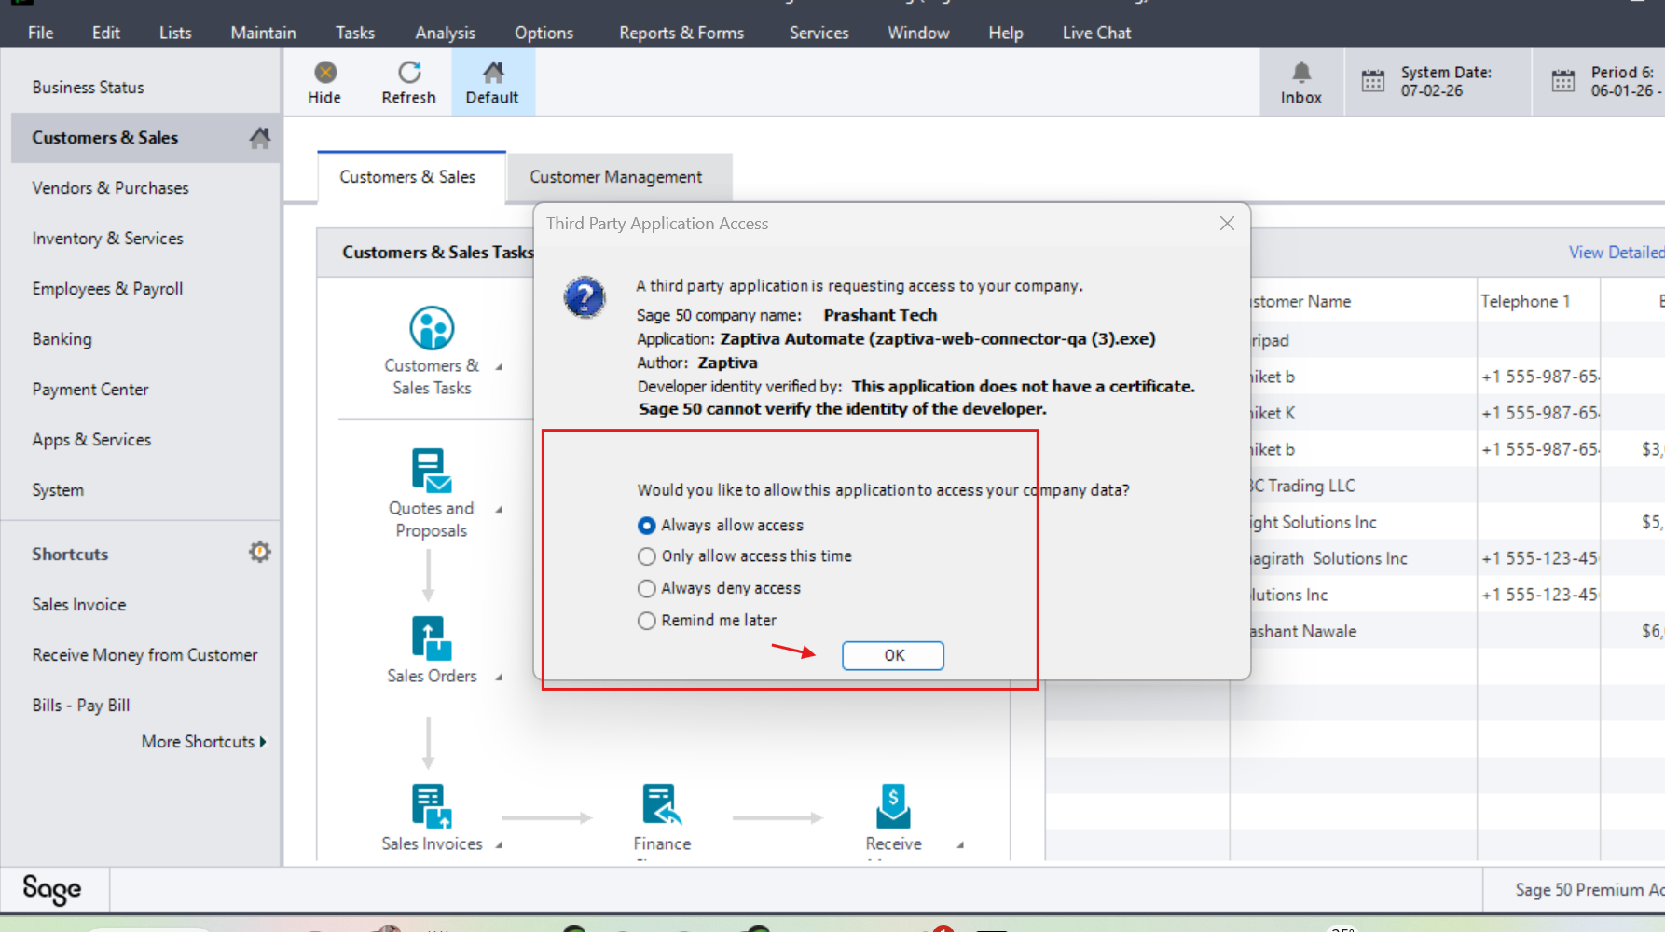Go to Employees & Payroll page
The image size is (1665, 932).
coord(108,289)
